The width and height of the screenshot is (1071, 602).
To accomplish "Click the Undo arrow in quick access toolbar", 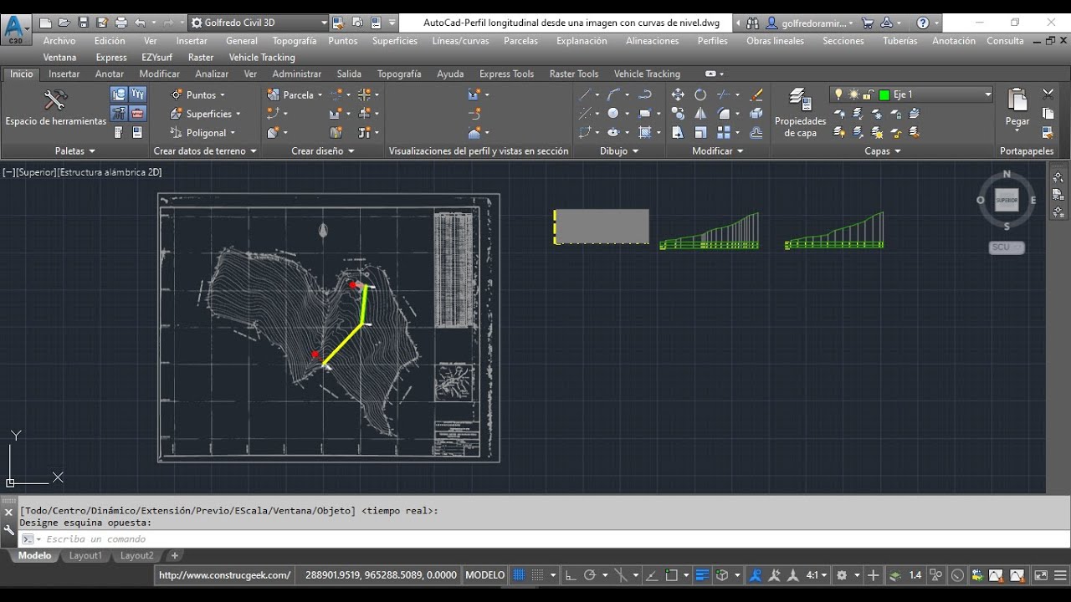I will [140, 23].
